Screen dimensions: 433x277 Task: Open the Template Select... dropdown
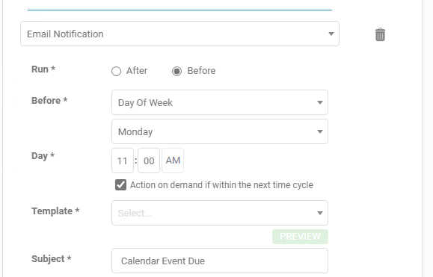pyautogui.click(x=220, y=213)
